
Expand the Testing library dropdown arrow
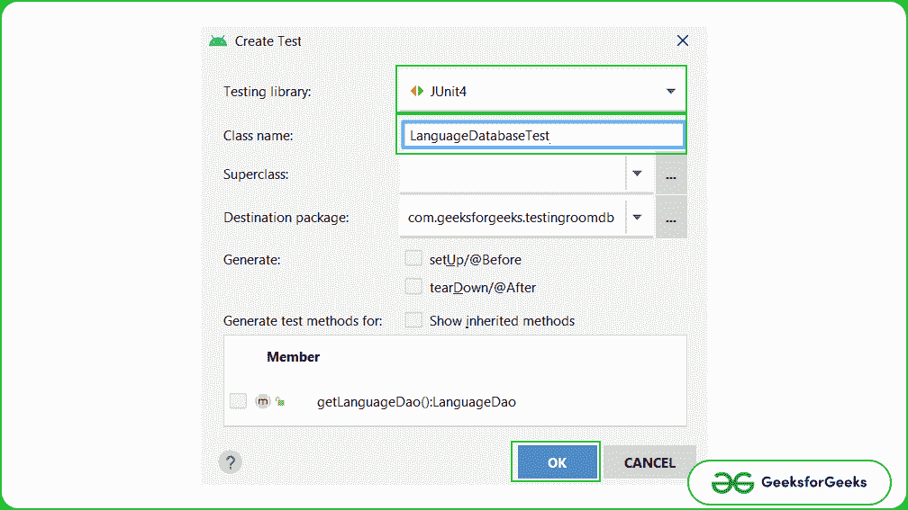pos(670,91)
